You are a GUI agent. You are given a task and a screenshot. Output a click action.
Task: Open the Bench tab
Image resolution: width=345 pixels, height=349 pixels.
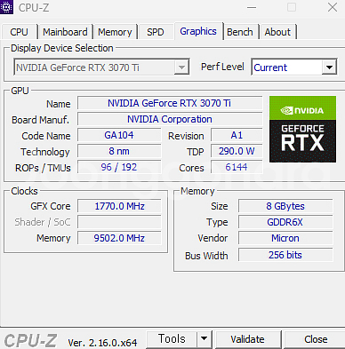click(240, 32)
